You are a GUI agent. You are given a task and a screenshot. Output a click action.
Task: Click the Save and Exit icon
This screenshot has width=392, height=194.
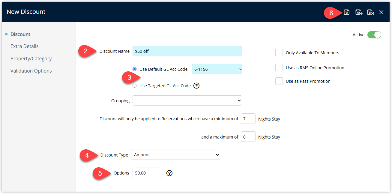(359, 12)
